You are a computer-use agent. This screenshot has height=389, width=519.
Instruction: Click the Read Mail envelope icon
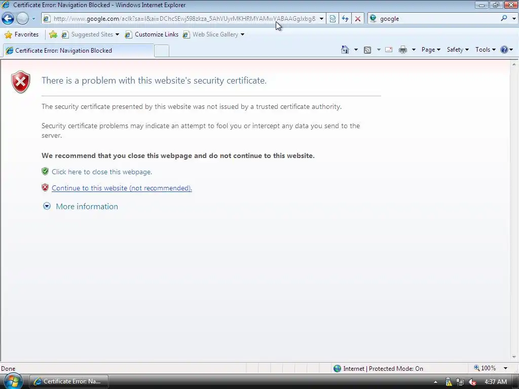click(389, 50)
